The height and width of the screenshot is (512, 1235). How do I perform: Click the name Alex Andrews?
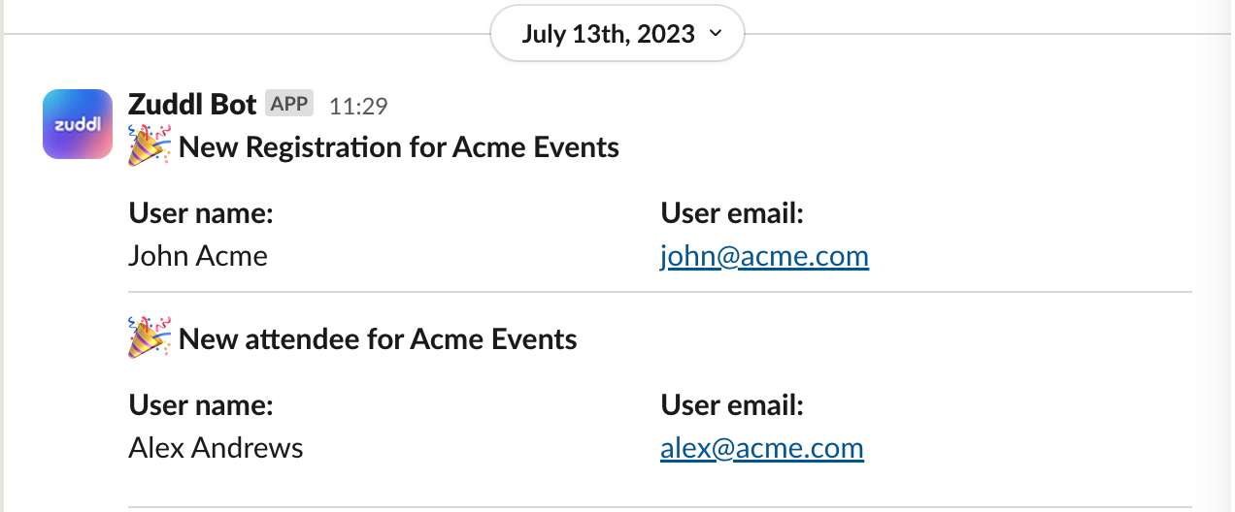point(216,448)
